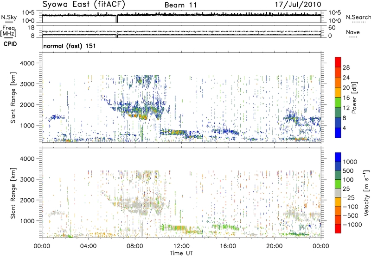The width and height of the screenshot is (371, 256).
Task: Select the '60' Nave axis tick label
Action: (x=332, y=28)
